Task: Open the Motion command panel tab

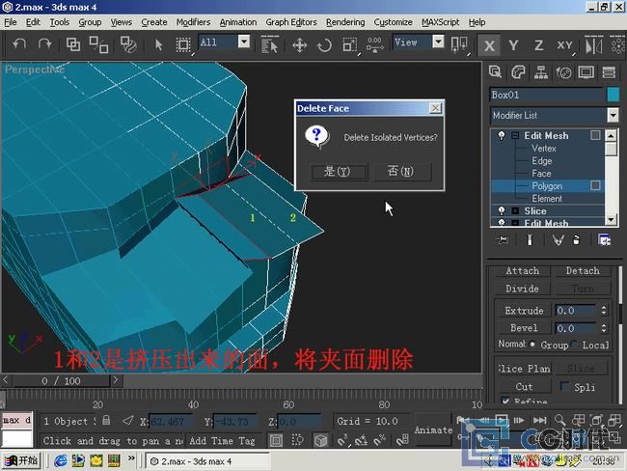Action: 563,72
